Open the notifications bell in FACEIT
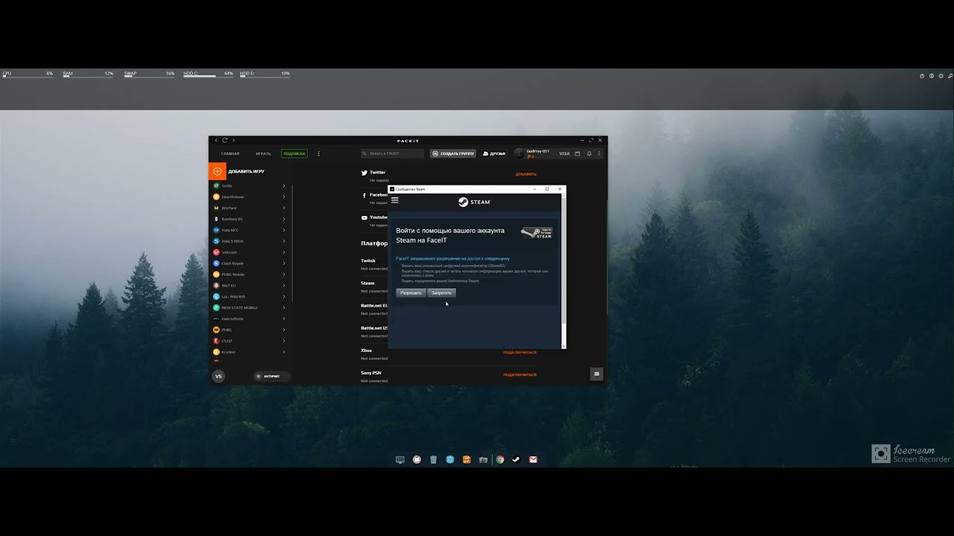This screenshot has height=536, width=954. click(x=589, y=153)
